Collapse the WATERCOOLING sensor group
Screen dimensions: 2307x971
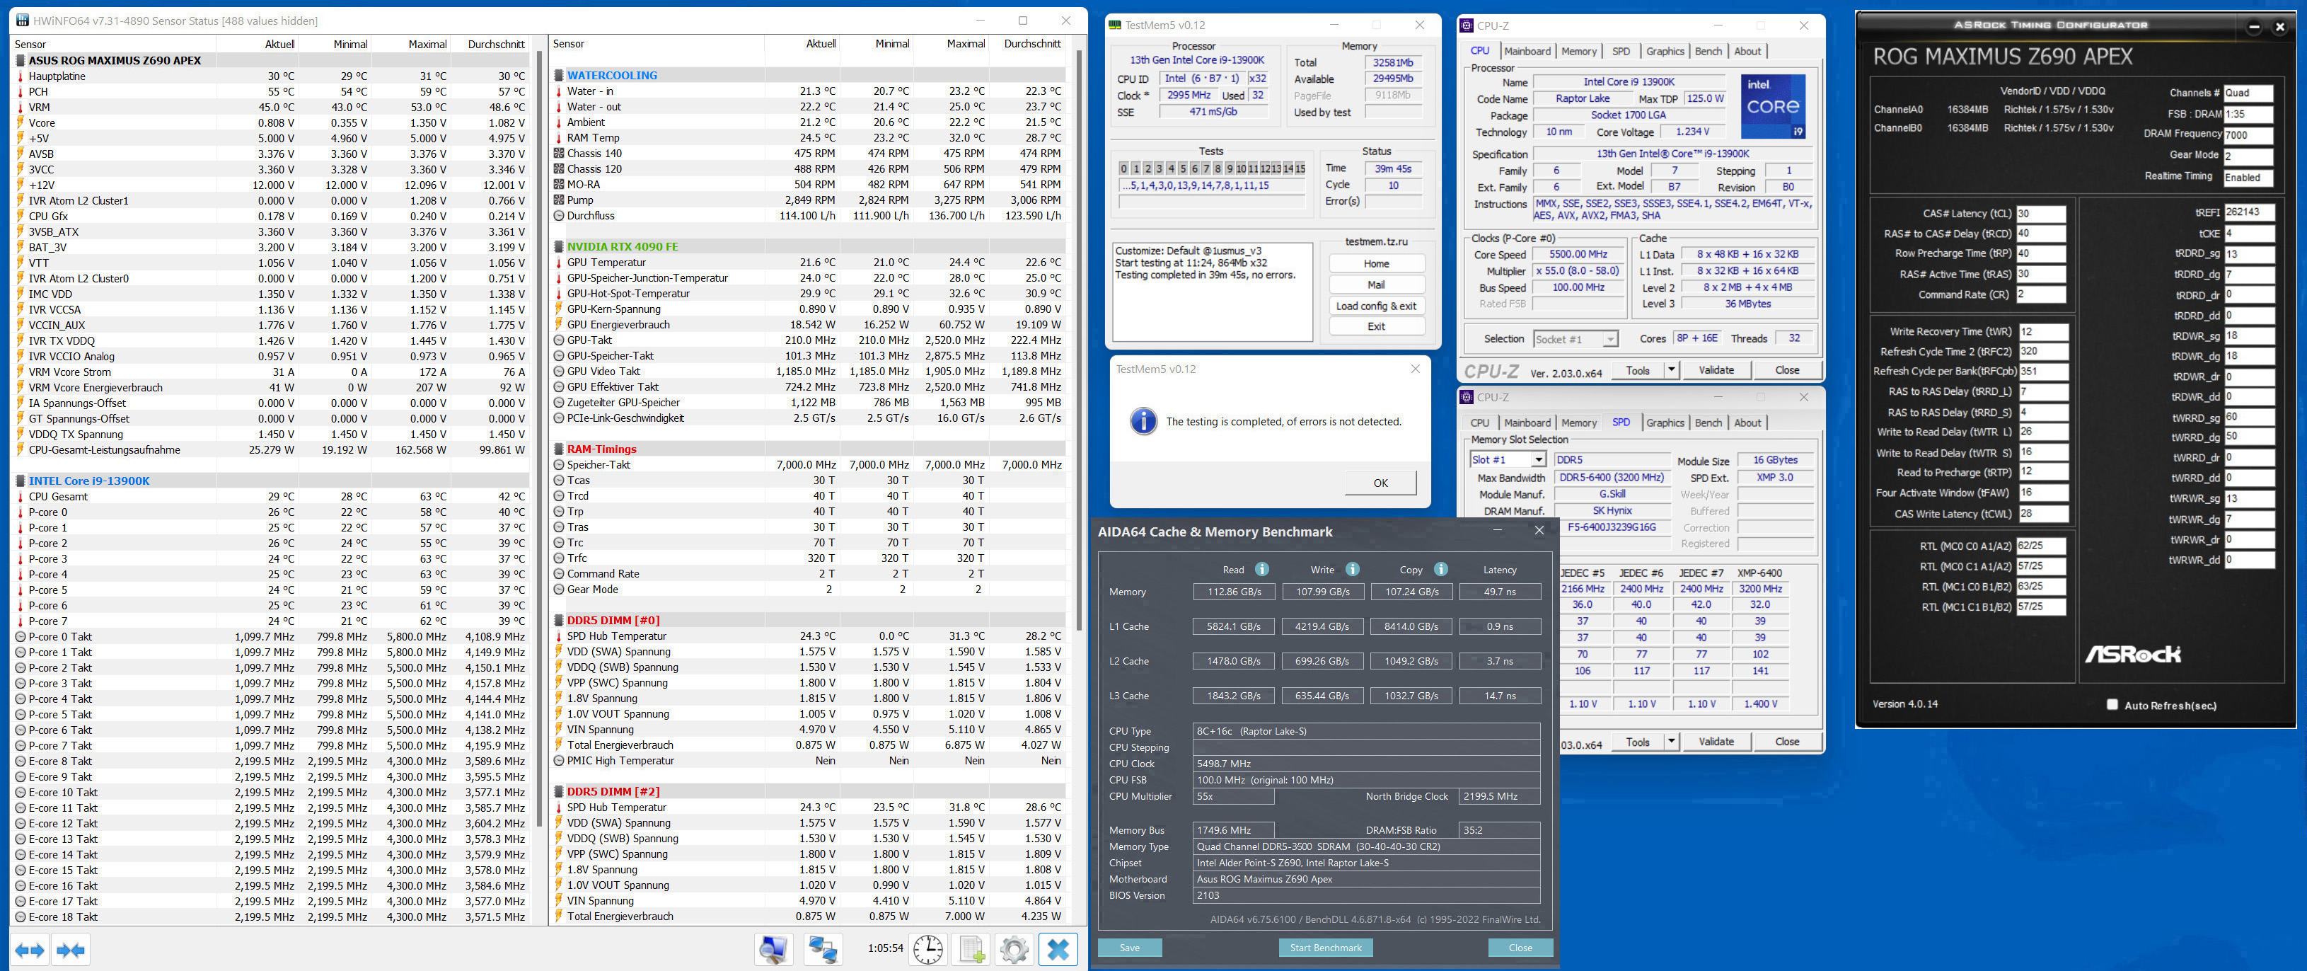pos(559,75)
